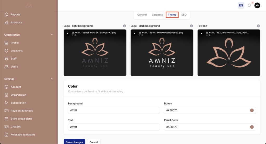
Task: Click the notification bell icon
Action: (249, 5)
